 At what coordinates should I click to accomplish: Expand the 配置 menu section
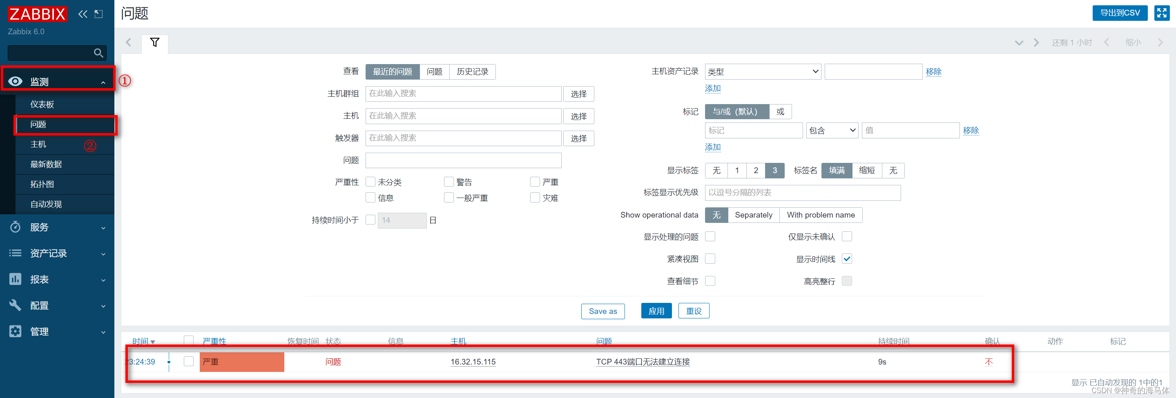point(103,306)
